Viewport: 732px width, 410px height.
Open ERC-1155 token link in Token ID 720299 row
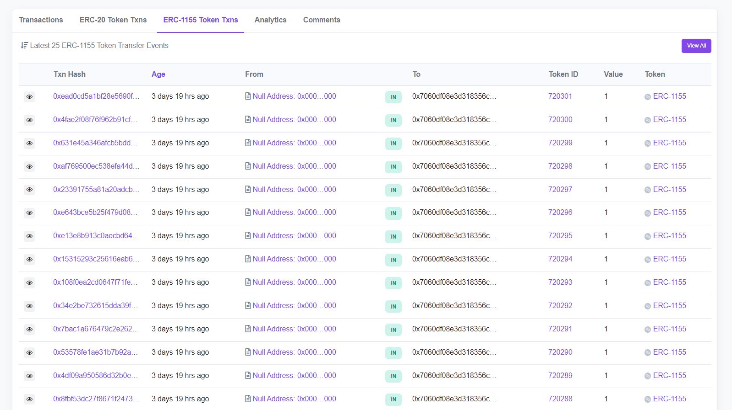(670, 143)
